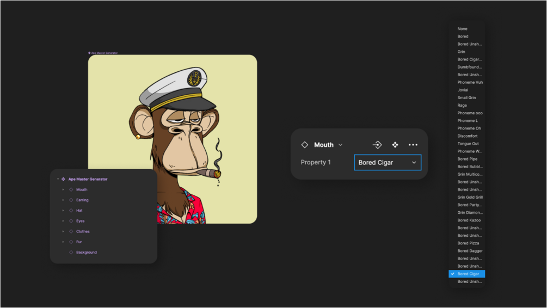Screen dimensions: 547x308
Task: Select the Earring layer name
Action: tap(82, 200)
